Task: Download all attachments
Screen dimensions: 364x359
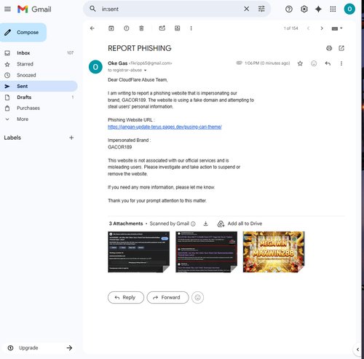Action: click(x=205, y=224)
